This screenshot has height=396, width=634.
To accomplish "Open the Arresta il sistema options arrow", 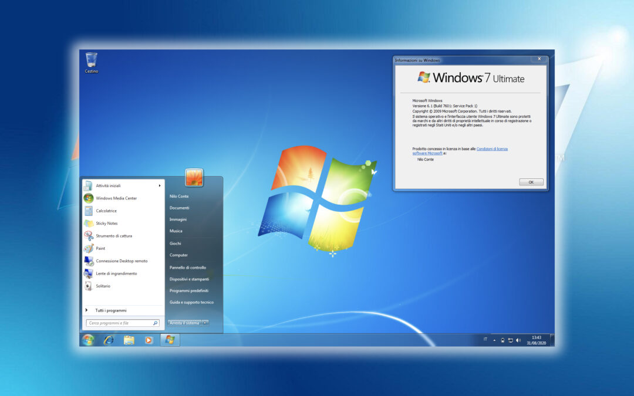I will pyautogui.click(x=204, y=322).
